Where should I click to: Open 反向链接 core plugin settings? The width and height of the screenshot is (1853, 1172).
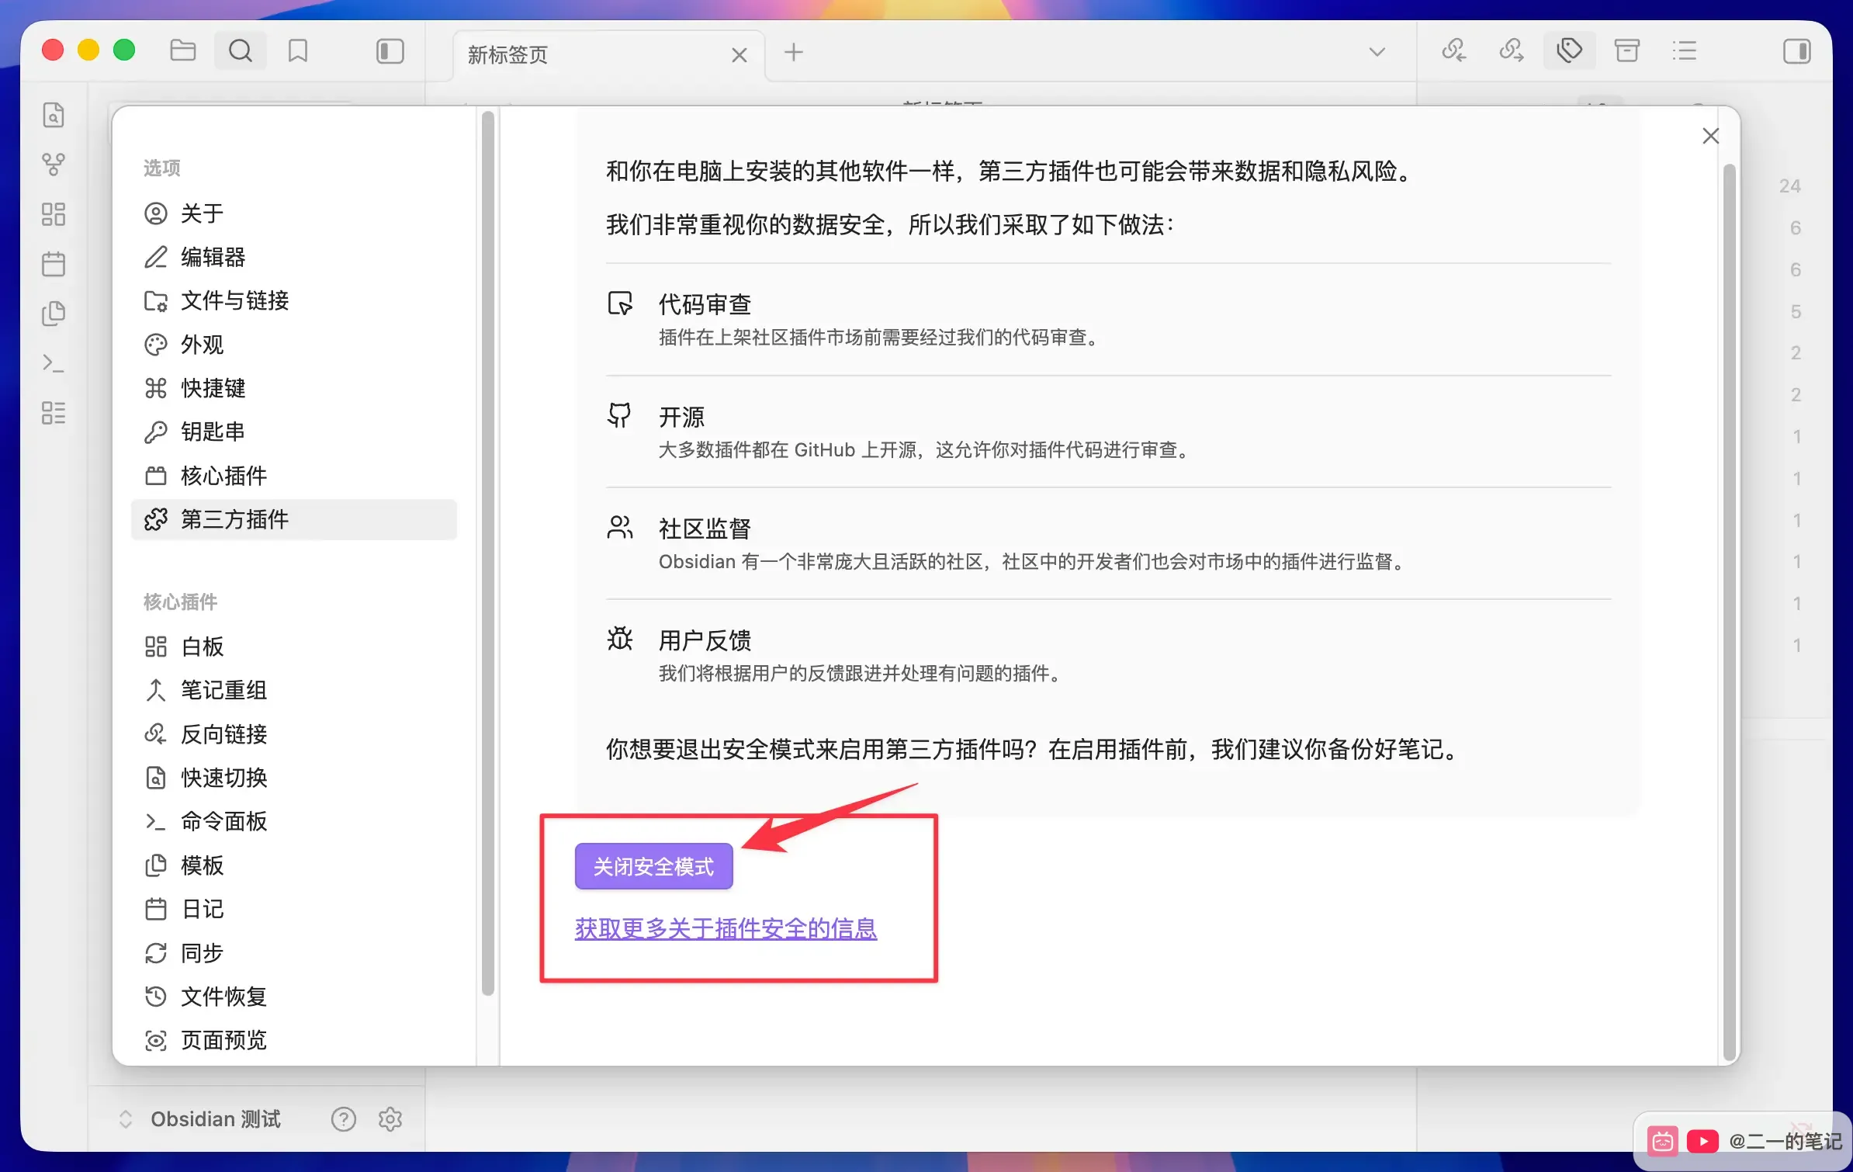point(294,734)
